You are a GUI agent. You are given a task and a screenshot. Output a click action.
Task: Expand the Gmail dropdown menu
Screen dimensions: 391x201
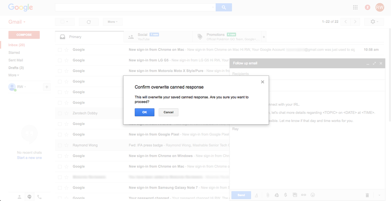click(17, 22)
